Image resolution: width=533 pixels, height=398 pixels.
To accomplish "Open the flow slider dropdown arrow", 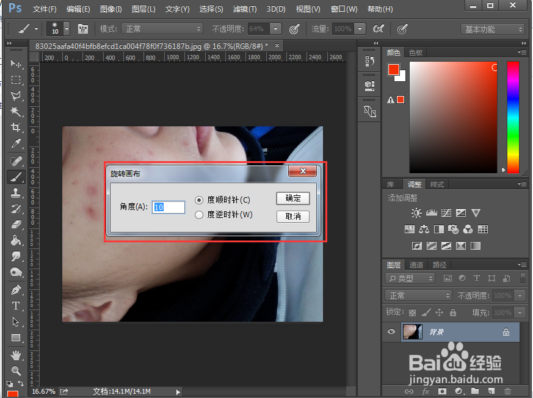I will (x=360, y=29).
